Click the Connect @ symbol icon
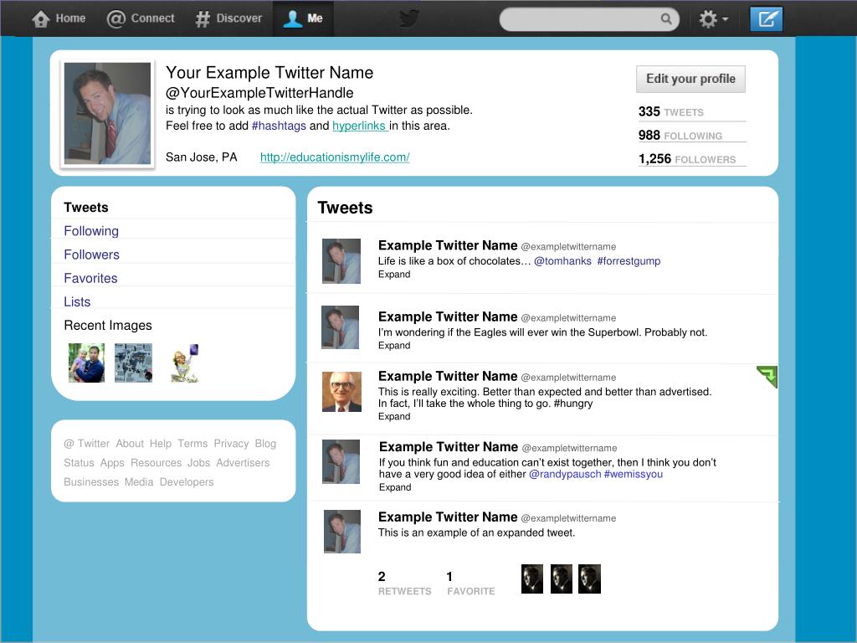The width and height of the screenshot is (857, 643). point(115,18)
